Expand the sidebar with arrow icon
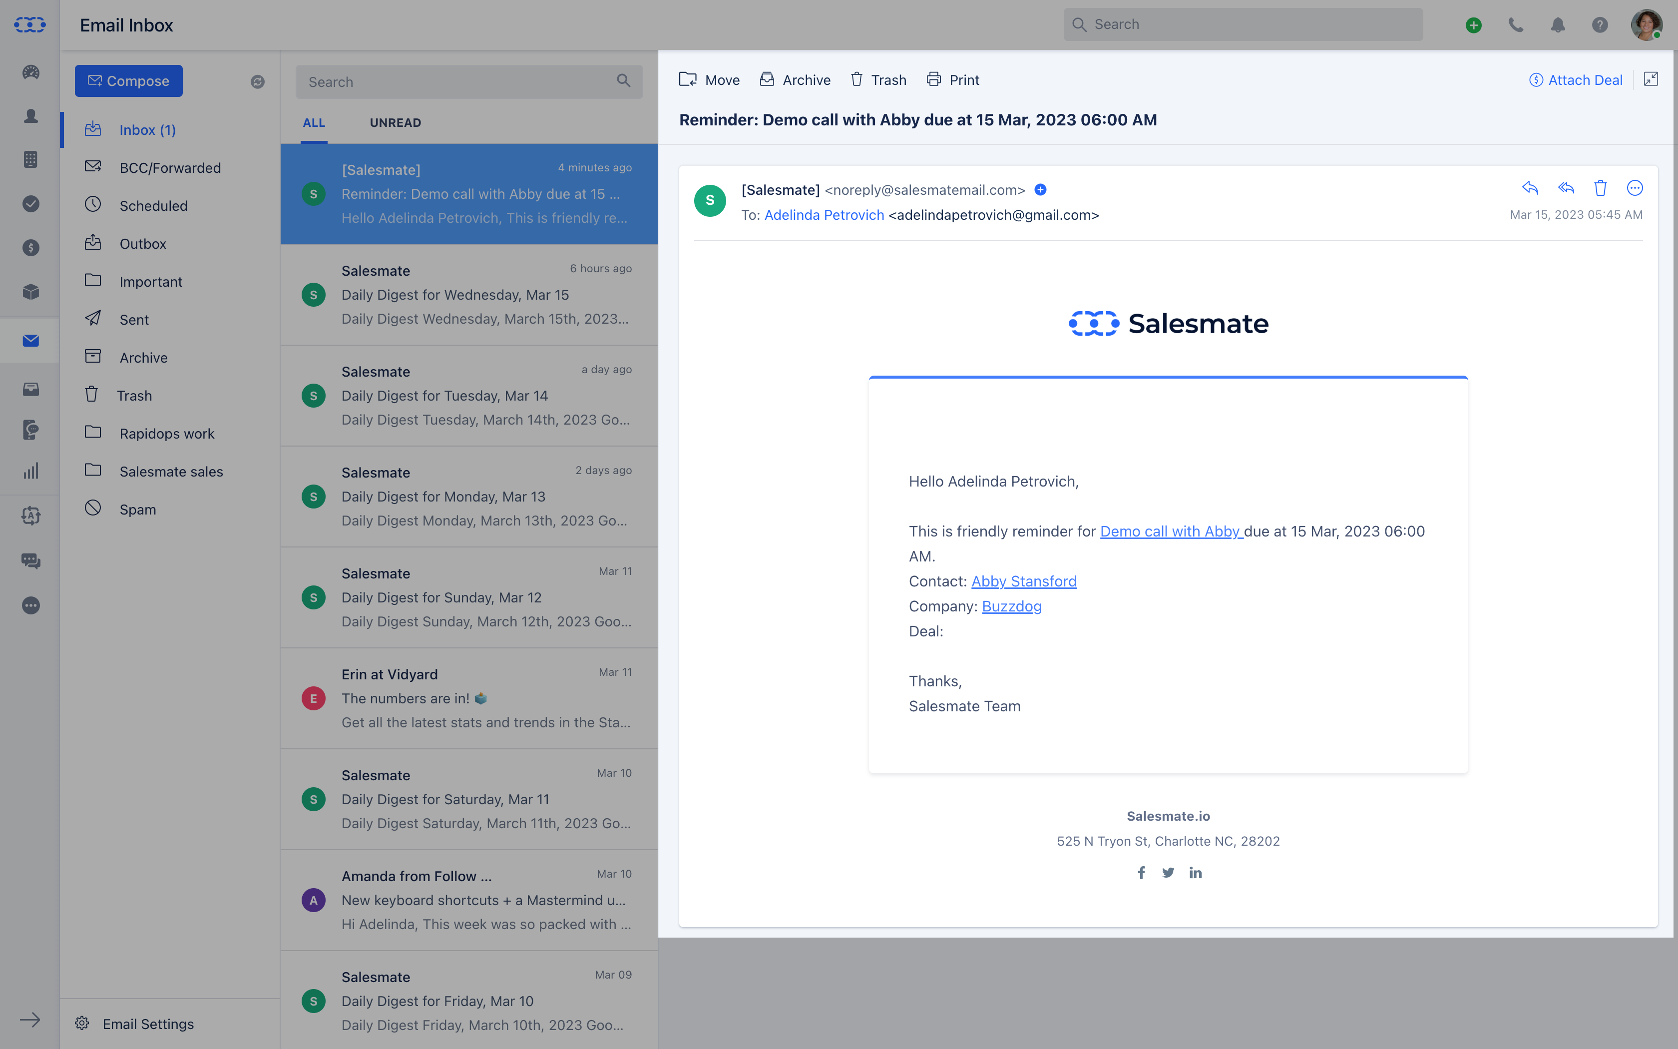This screenshot has height=1049, width=1678. pos(30,1019)
